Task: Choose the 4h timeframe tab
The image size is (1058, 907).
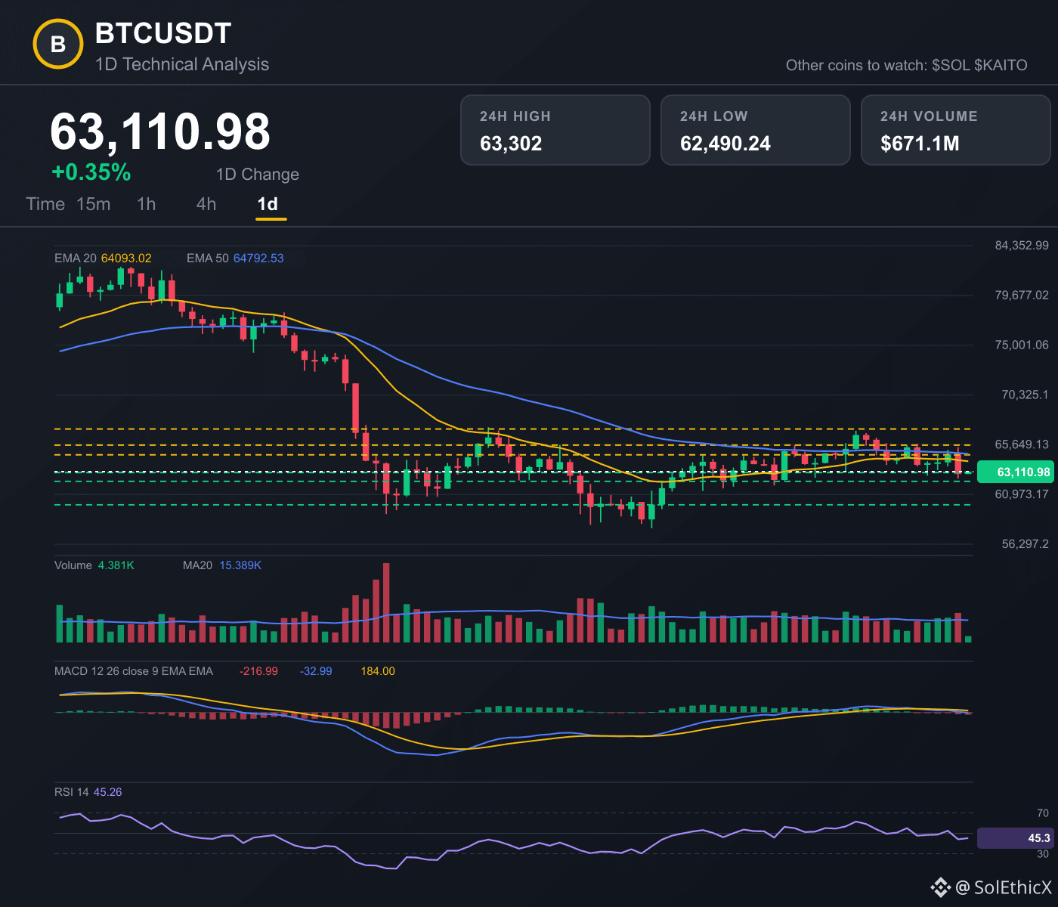Action: tap(206, 204)
